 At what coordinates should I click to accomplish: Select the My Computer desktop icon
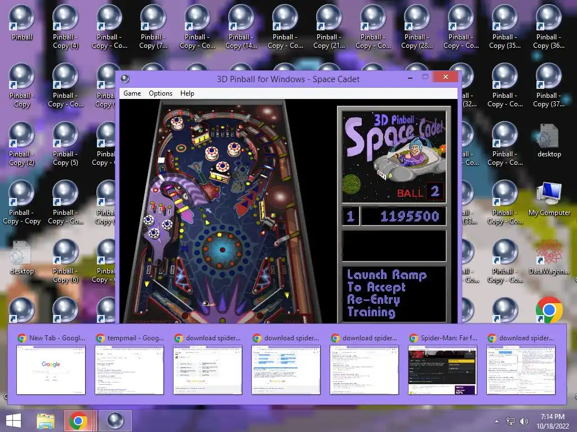(549, 199)
